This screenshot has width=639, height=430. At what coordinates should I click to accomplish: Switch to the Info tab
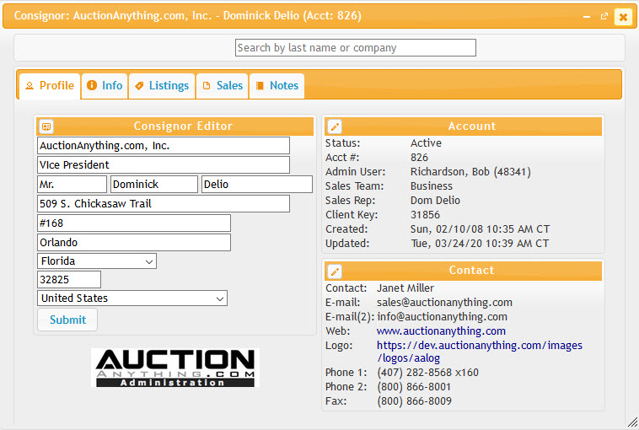[x=105, y=86]
